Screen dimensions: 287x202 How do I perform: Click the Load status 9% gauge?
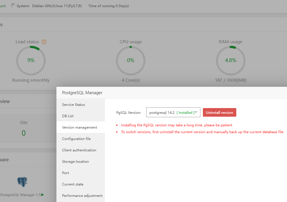pyautogui.click(x=31, y=61)
